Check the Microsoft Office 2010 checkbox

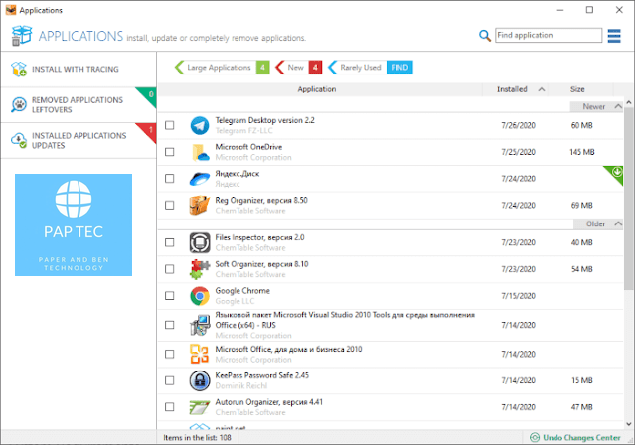coord(170,355)
